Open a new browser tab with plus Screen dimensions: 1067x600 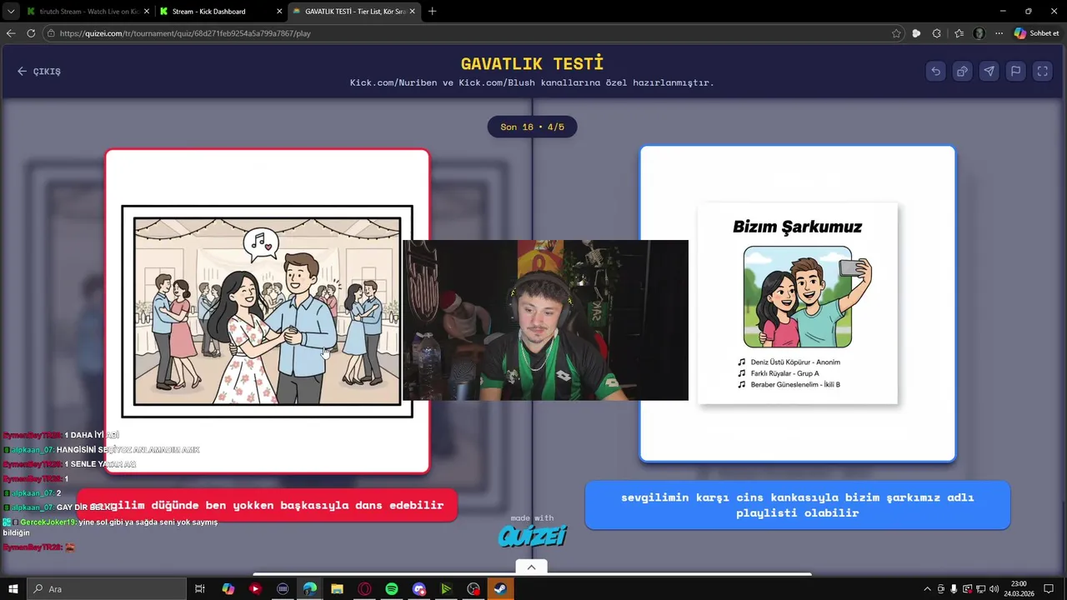432,12
